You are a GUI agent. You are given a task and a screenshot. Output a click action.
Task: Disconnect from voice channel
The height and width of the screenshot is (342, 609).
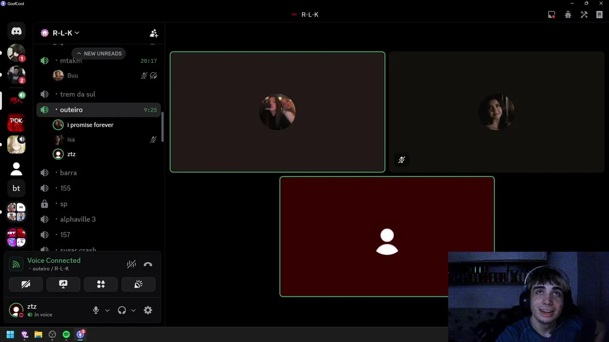tap(148, 265)
